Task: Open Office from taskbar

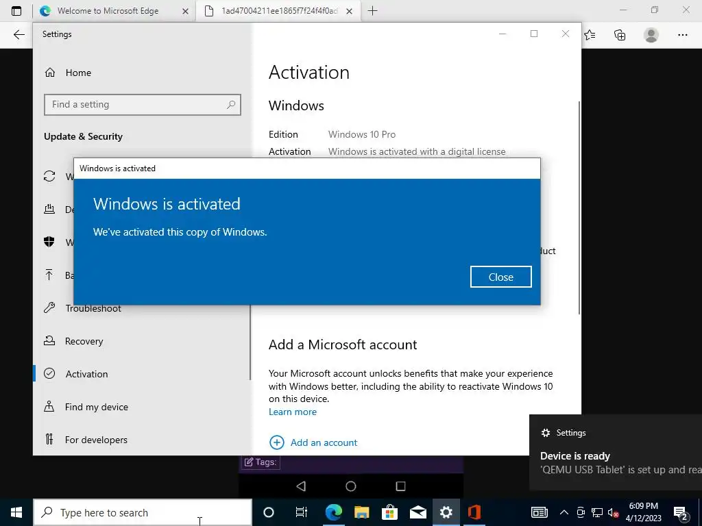Action: point(474,512)
